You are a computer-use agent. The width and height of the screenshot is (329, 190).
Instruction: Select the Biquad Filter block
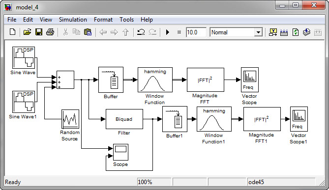124,119
